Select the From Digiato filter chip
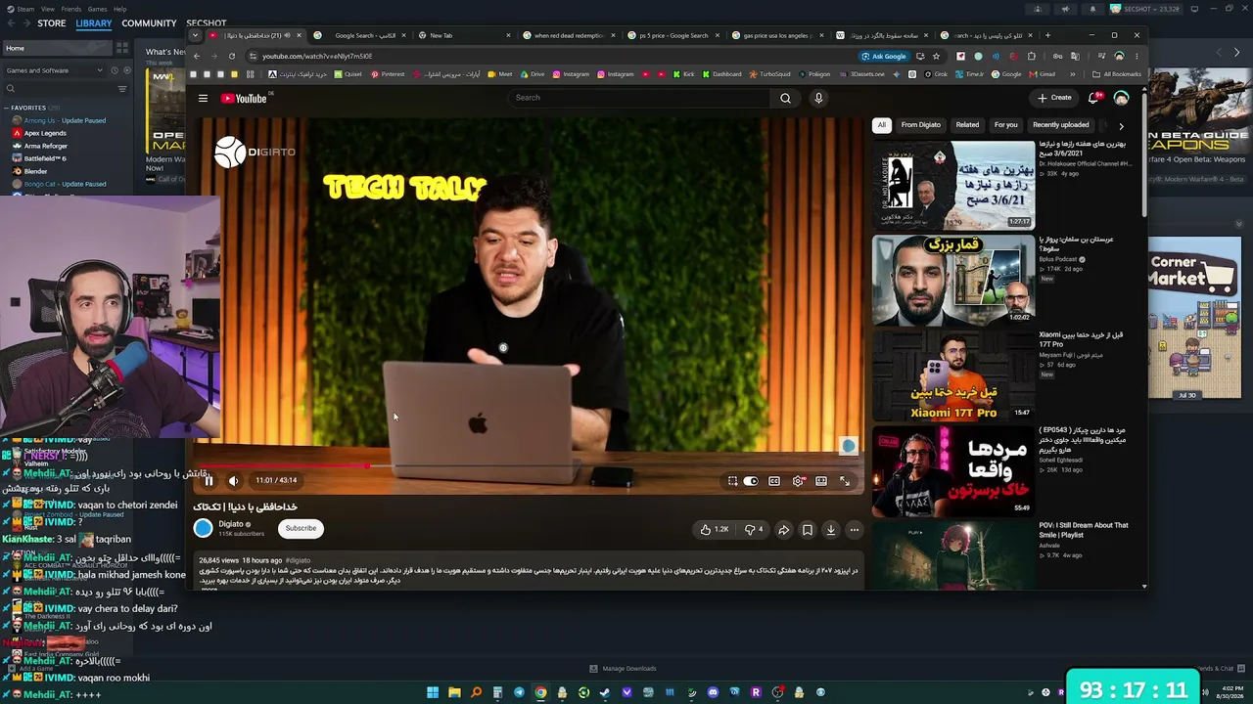This screenshot has height=704, width=1253. pos(920,125)
